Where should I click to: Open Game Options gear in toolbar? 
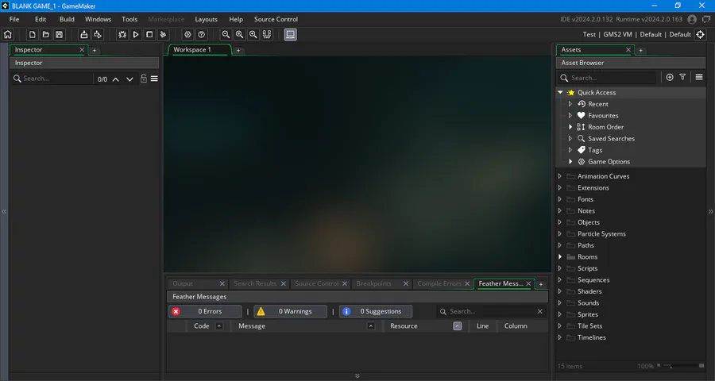(187, 35)
